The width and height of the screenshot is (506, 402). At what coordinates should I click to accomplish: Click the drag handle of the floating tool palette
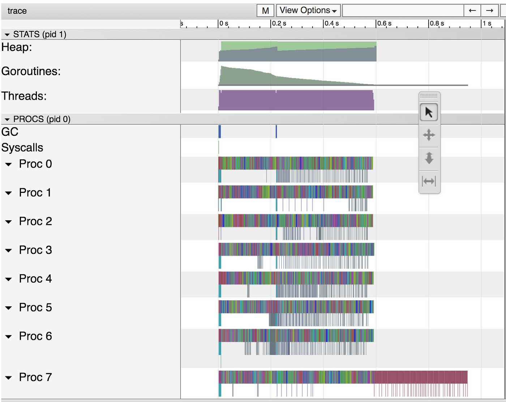click(x=429, y=96)
